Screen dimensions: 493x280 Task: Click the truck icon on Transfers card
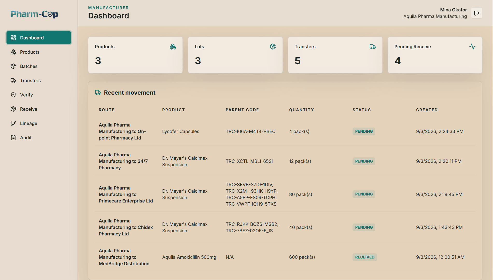pos(372,47)
